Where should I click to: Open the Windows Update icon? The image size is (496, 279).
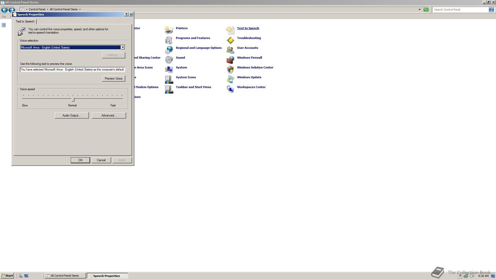(x=230, y=79)
